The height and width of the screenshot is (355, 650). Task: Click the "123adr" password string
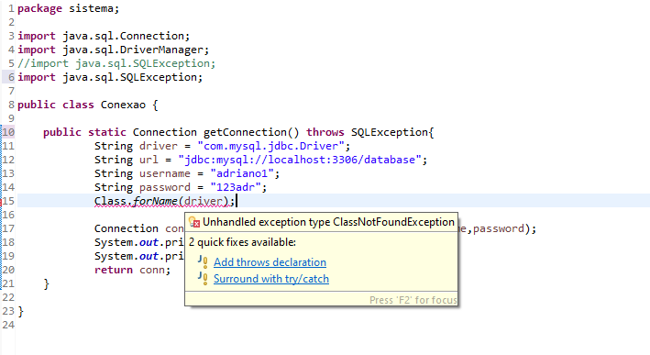[x=236, y=187]
